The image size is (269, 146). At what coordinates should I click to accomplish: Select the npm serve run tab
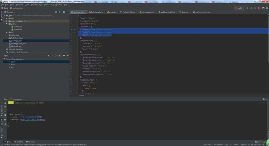[17, 99]
